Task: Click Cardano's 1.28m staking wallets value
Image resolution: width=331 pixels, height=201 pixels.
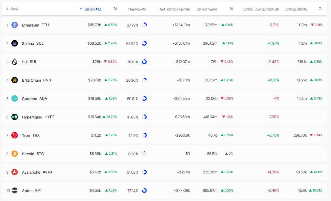Action: [x=302, y=98]
